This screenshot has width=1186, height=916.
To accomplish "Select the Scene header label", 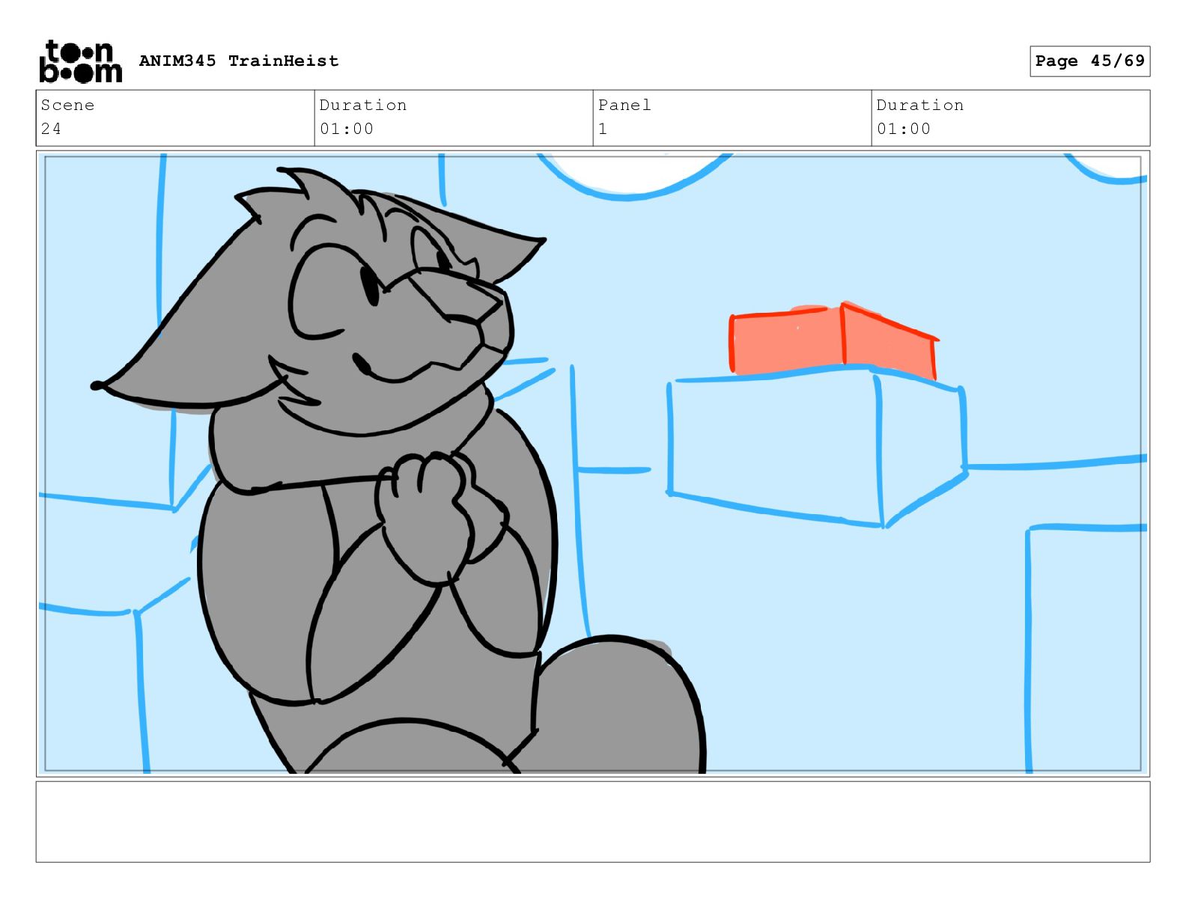I will tap(67, 105).
